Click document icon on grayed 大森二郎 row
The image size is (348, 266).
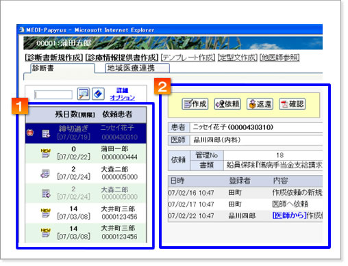coord(46,194)
